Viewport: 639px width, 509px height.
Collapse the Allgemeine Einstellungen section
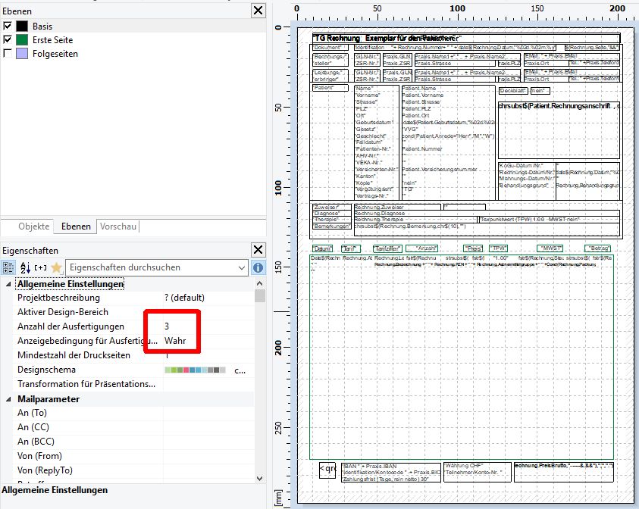pos(8,284)
